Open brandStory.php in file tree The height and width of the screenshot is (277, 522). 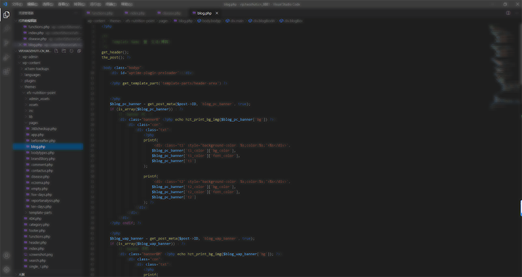tap(43, 158)
